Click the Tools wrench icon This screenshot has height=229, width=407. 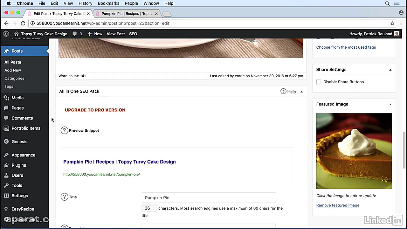pyautogui.click(x=6, y=185)
